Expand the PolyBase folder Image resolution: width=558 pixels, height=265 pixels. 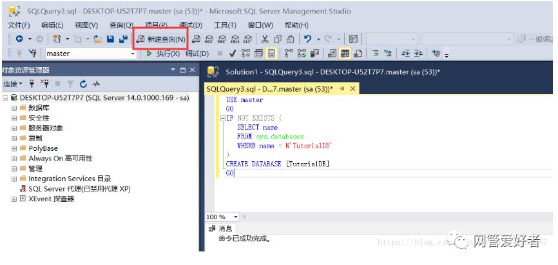pyautogui.click(x=14, y=148)
